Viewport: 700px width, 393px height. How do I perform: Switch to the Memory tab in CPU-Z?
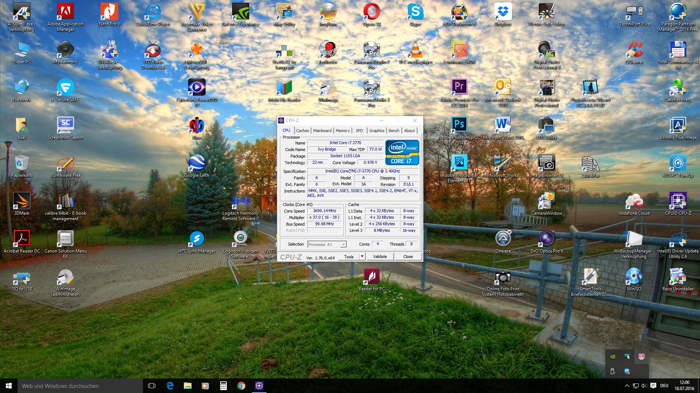pos(342,131)
